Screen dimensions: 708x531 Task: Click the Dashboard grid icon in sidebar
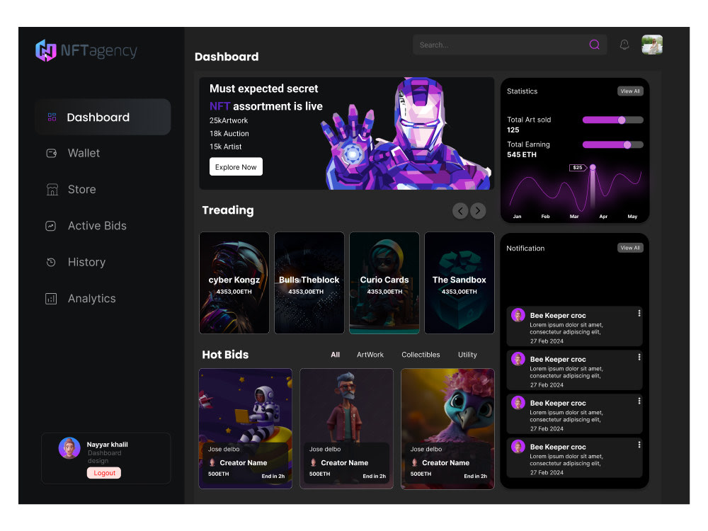[x=52, y=117]
